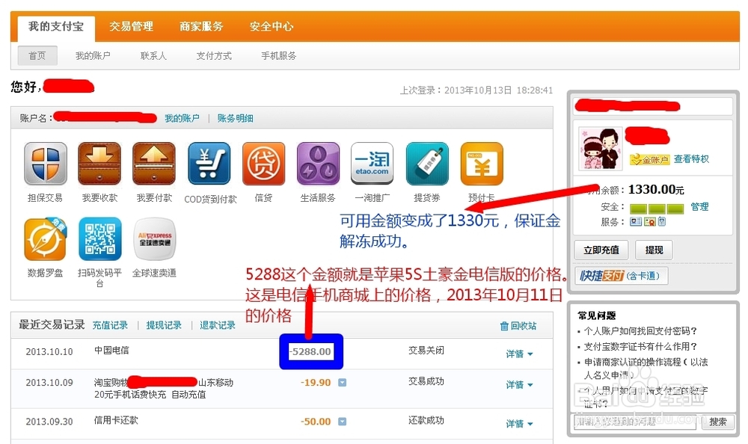Click the green security level bar

click(x=657, y=209)
